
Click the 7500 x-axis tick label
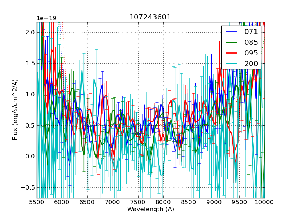(x=138, y=202)
